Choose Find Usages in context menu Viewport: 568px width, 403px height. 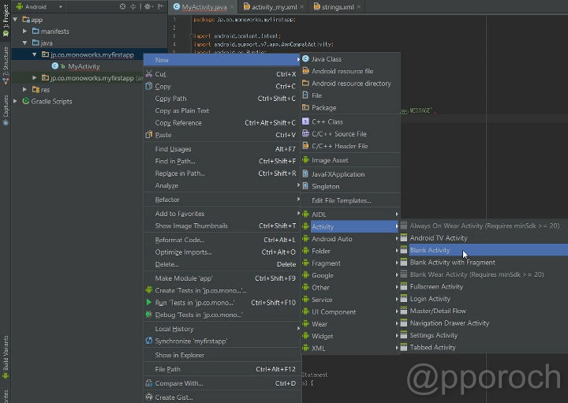(x=222, y=149)
